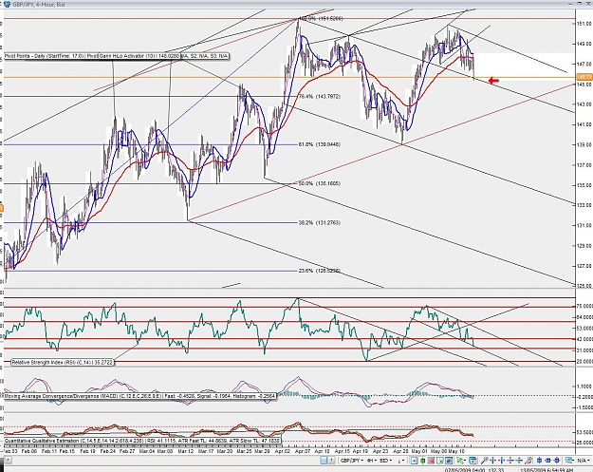Click the first blue square-frame icon

click(x=539, y=461)
